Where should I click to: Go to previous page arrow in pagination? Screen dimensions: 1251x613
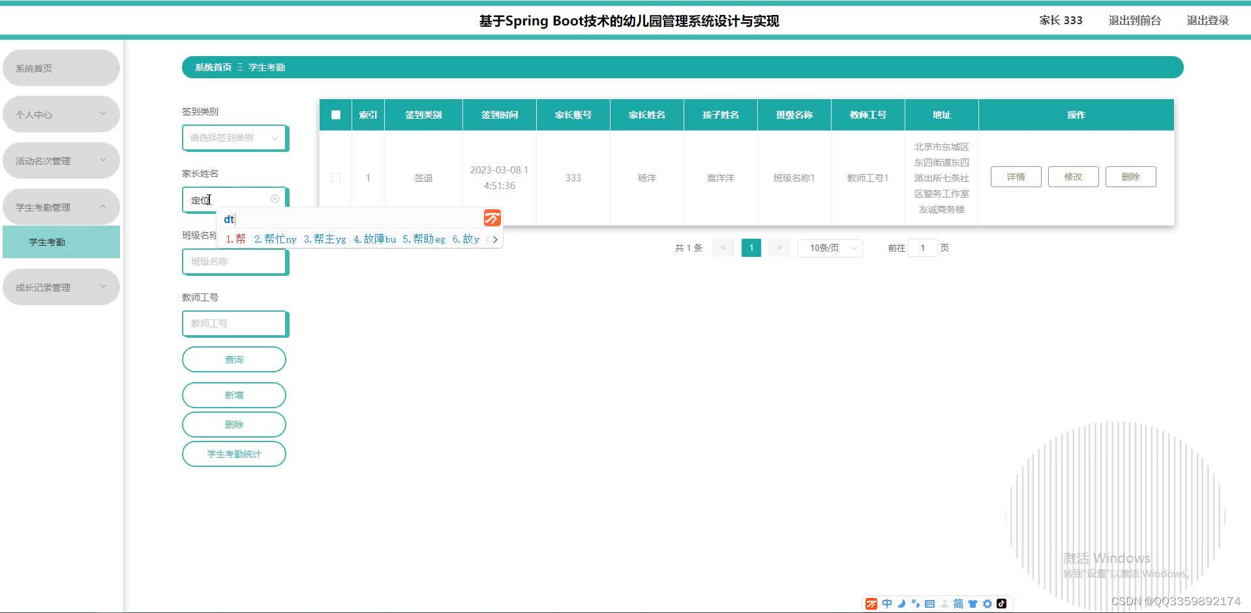coord(723,248)
